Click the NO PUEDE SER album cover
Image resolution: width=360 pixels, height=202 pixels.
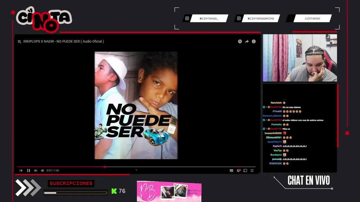coord(136,105)
